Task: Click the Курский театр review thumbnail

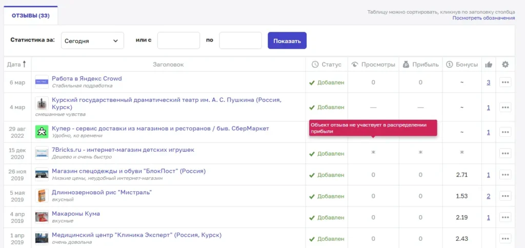Action: (42, 104)
